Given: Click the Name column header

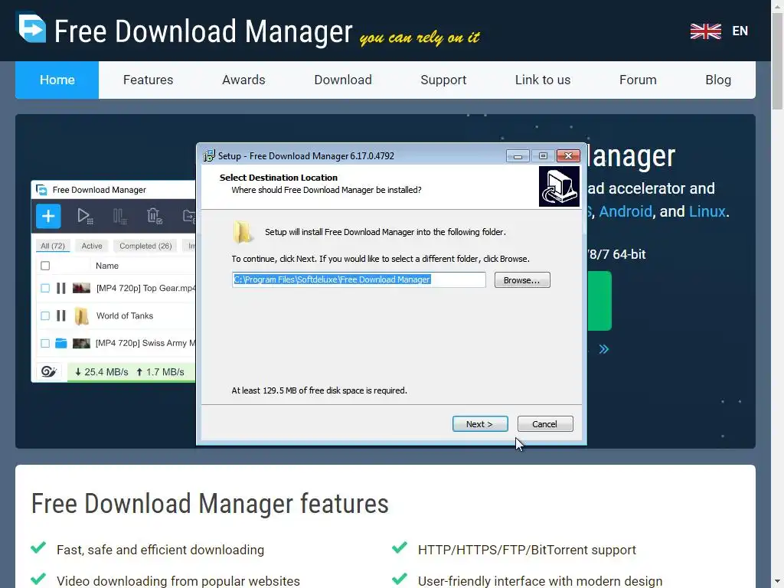Looking at the screenshot, I should coord(107,266).
